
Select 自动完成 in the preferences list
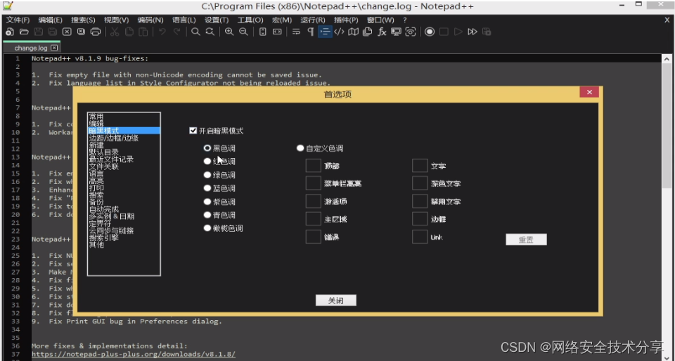click(x=124, y=209)
